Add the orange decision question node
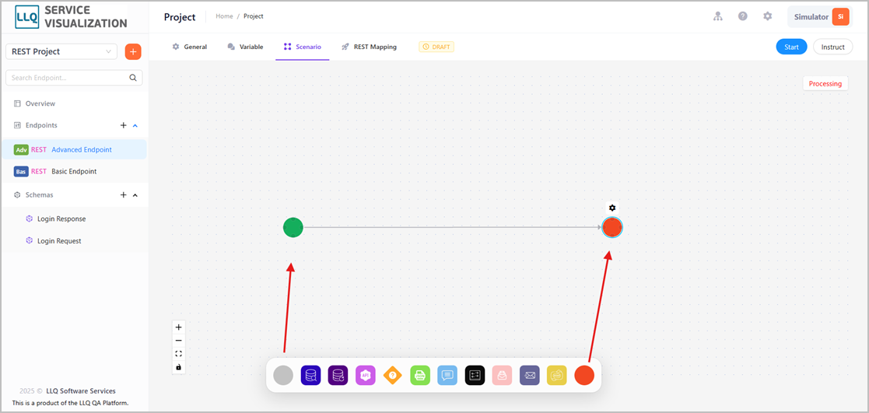869x413 pixels. coord(392,376)
